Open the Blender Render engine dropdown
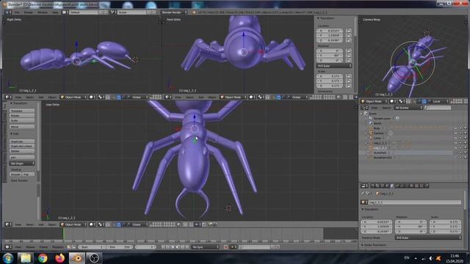 point(174,12)
